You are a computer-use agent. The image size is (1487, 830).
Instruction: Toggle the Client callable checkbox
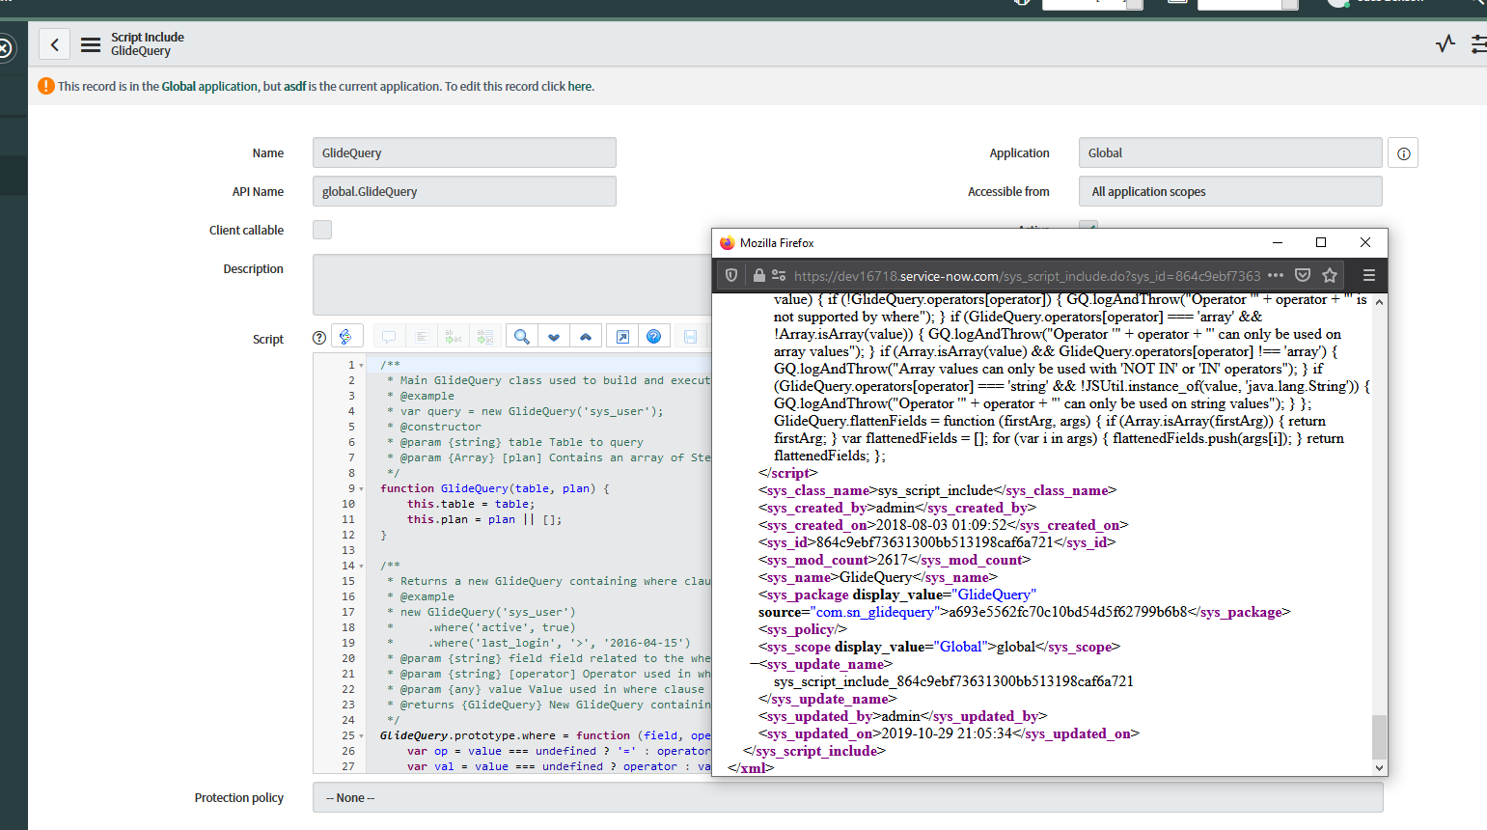tap(322, 230)
